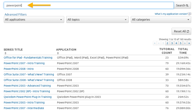Open the All applications dropdown
Image resolution: width=195 pixels, height=112 pixels.
[x=34, y=20]
